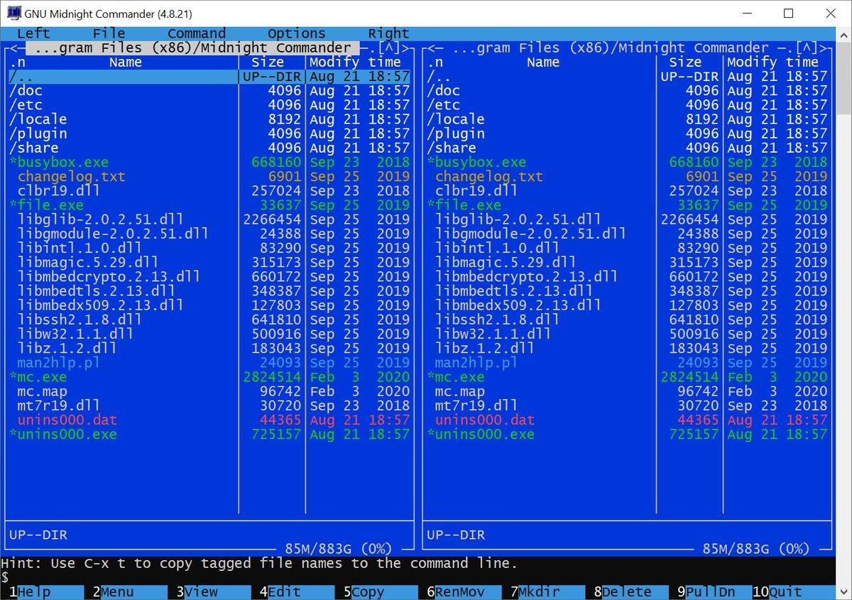Select /locale folder in left panel

point(209,119)
